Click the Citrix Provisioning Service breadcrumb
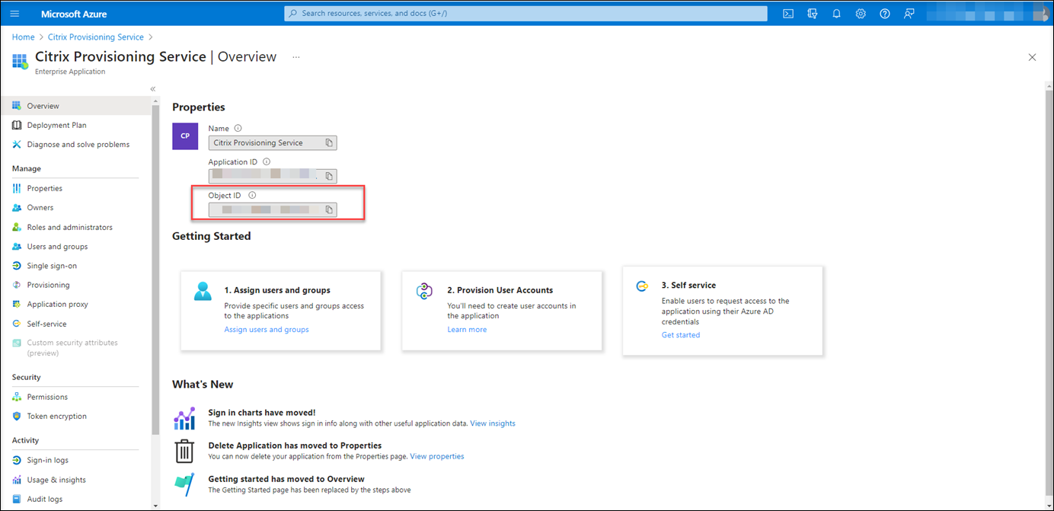Image resolution: width=1054 pixels, height=511 pixels. click(96, 37)
